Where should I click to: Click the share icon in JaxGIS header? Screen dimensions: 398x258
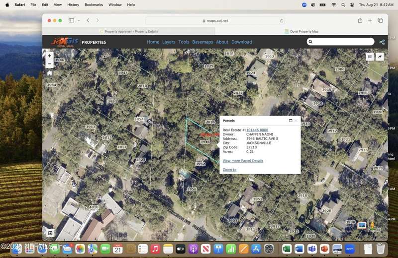(x=382, y=42)
